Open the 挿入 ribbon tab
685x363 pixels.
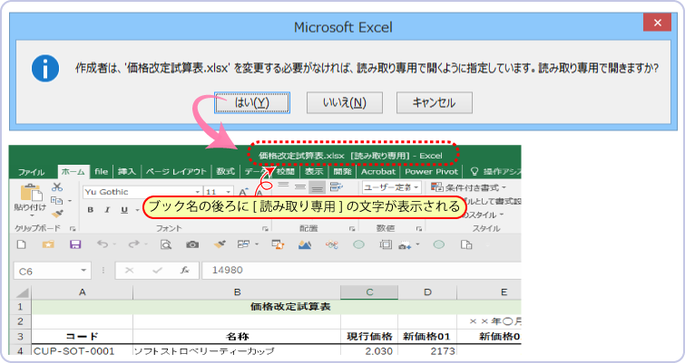click(x=127, y=172)
